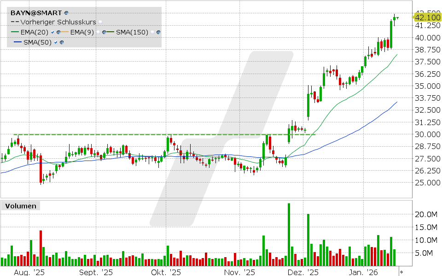Open settings icon next to BAYN@SMART
Screen dimensions: 442x276
(67, 13)
